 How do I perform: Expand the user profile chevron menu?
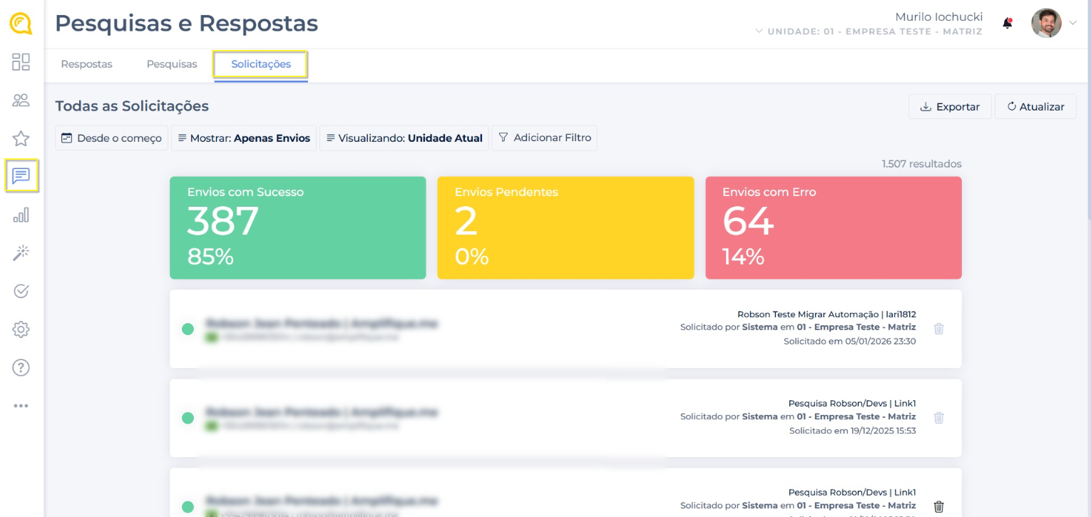coord(1072,24)
